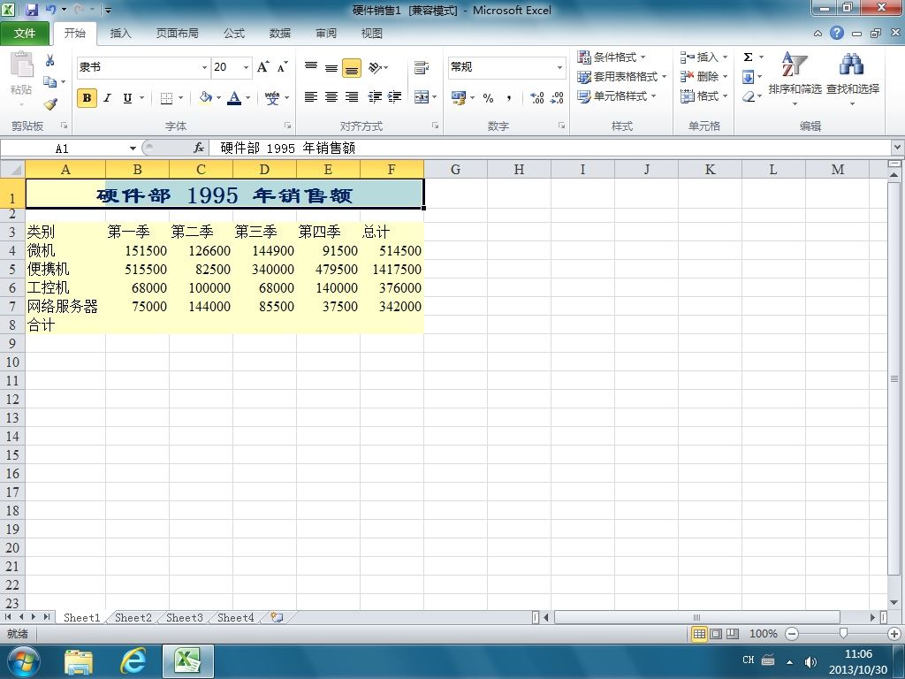Toggle Italic formatting
This screenshot has width=905, height=679.
tap(107, 98)
